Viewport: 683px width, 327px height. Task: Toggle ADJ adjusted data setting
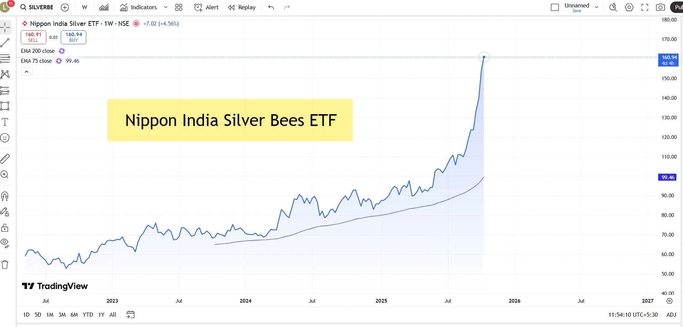pos(671,315)
